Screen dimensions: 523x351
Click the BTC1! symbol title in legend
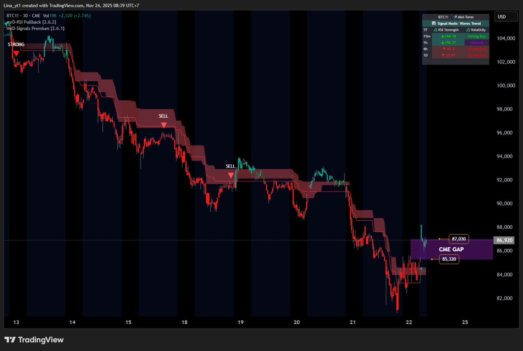pyautogui.click(x=13, y=15)
